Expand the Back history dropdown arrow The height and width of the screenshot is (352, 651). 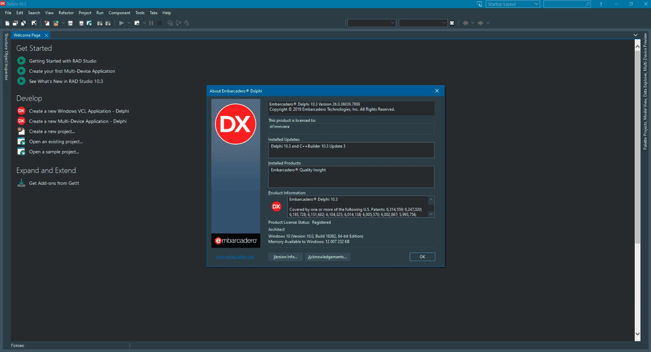[x=473, y=23]
